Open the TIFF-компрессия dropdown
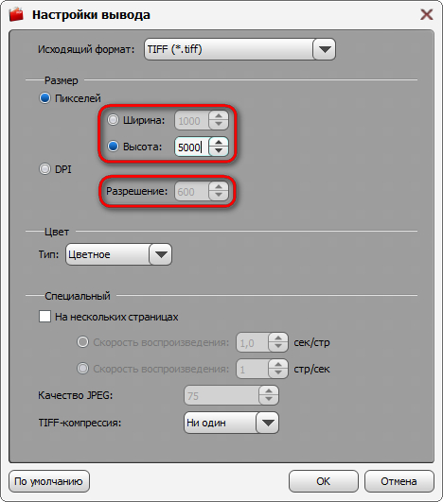 231,423
